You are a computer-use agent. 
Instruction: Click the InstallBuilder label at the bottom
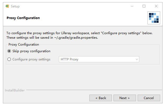pyautogui.click(x=15, y=90)
